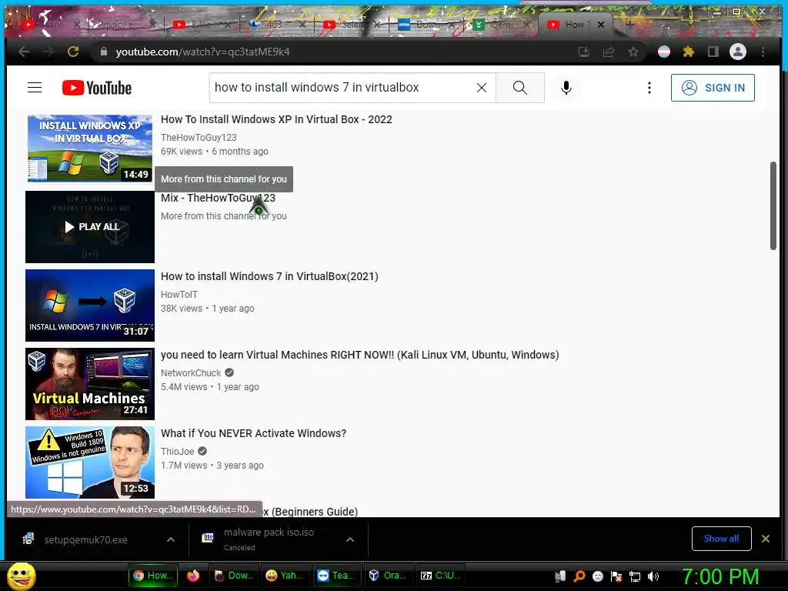Open the 7-Zip 'C:\U...' taskbar window
This screenshot has height=591, width=788.
coord(439,576)
